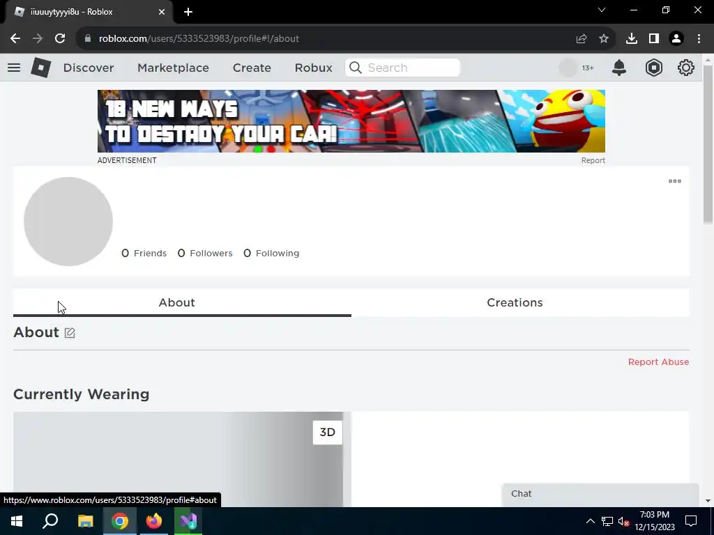View the 0 Followers list
The image size is (714, 535).
205,254
